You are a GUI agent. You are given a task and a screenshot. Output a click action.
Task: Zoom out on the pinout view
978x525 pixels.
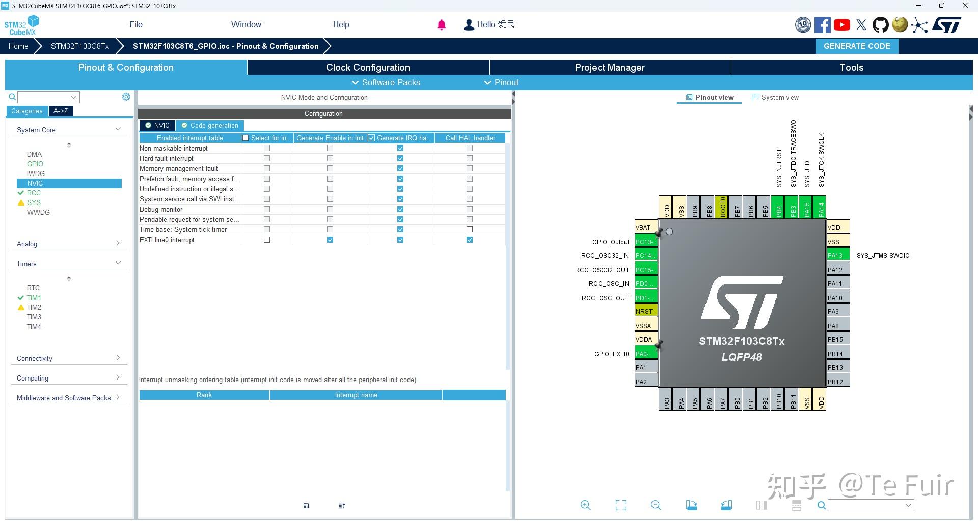click(656, 505)
